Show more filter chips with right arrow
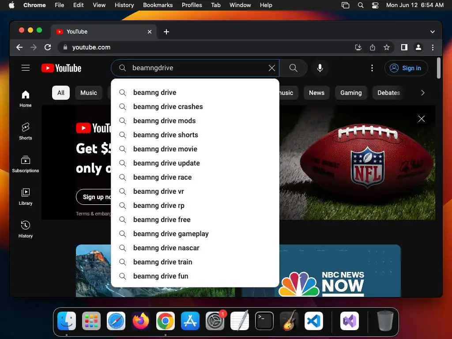Viewport: 452px width, 339px height. [422, 93]
